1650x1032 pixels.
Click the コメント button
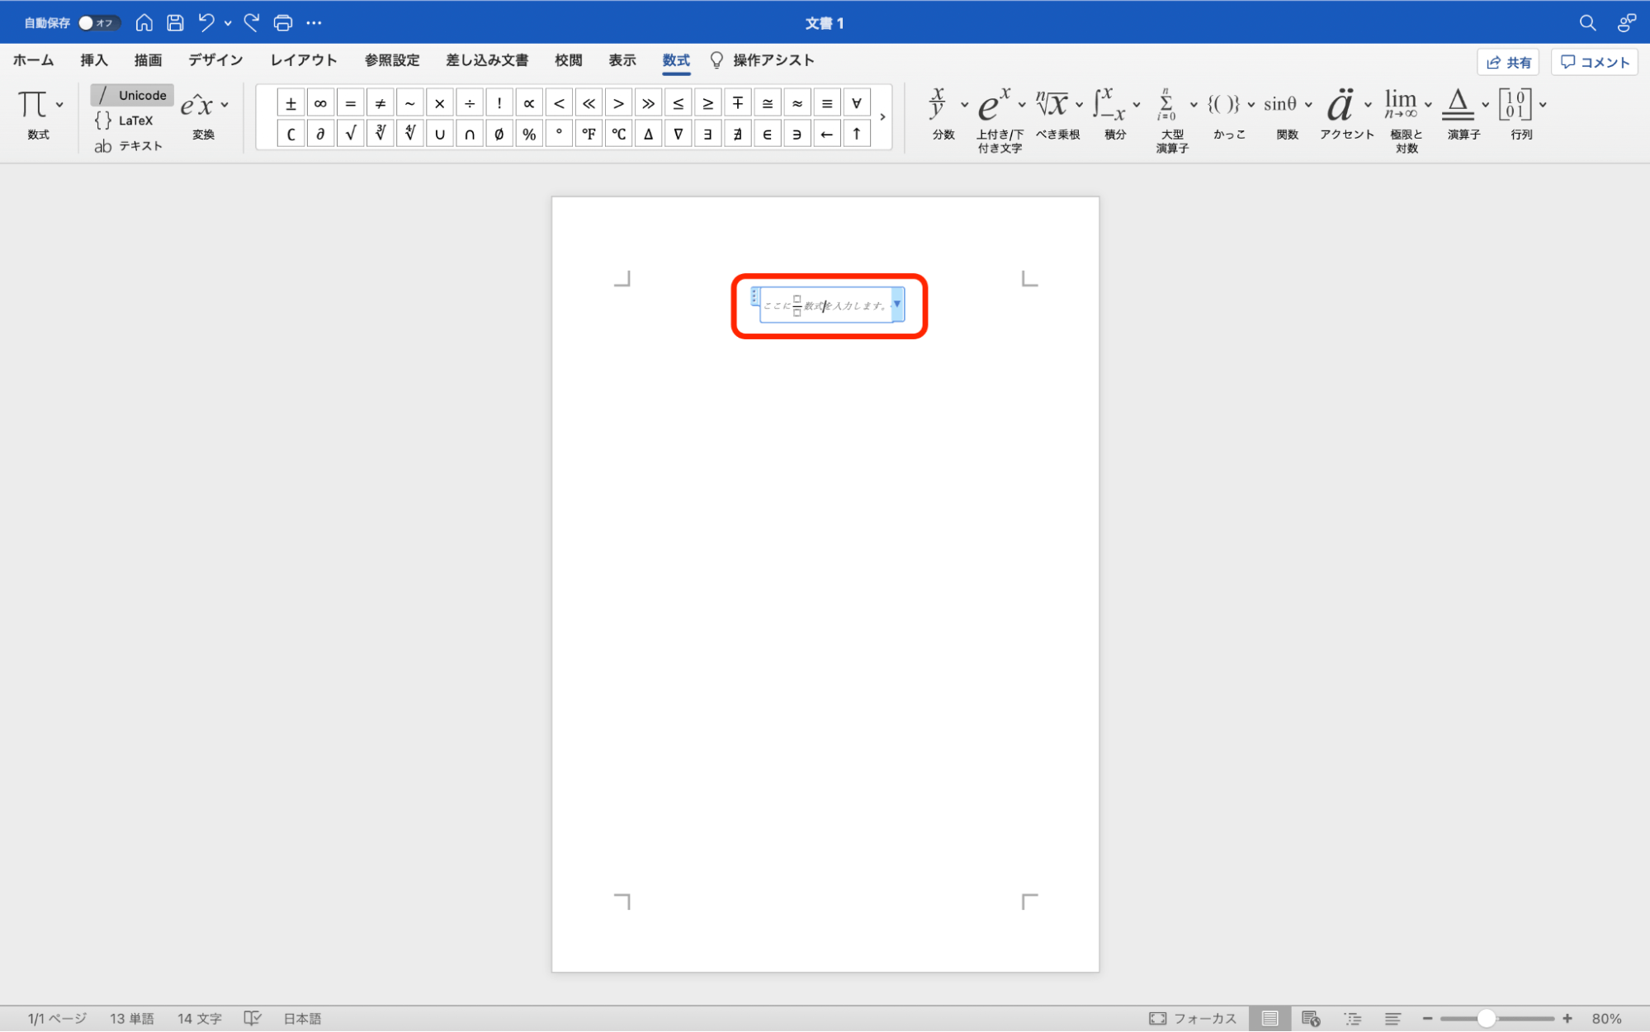[1595, 62]
